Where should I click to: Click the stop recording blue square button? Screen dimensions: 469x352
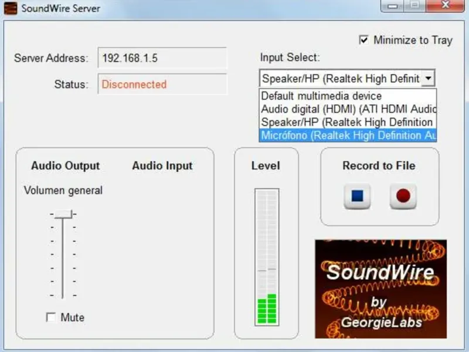[x=357, y=197]
